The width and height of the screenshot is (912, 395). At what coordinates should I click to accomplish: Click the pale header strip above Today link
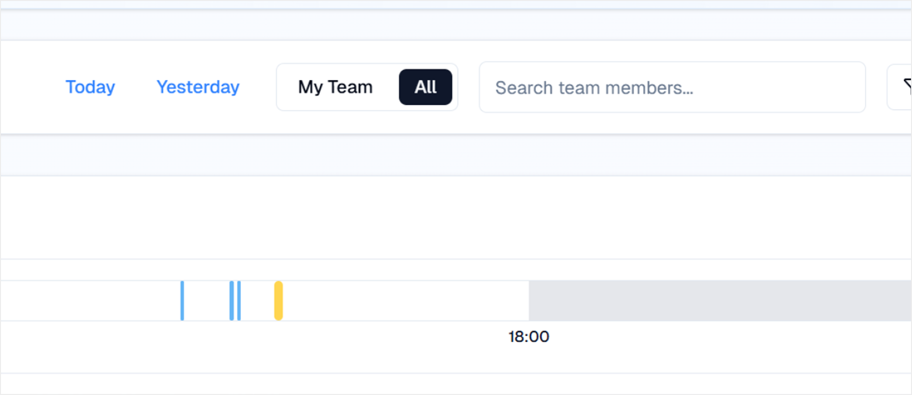point(456,25)
